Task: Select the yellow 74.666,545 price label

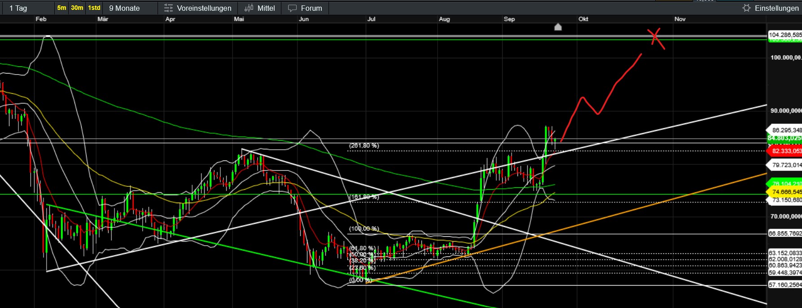Action: click(x=784, y=192)
